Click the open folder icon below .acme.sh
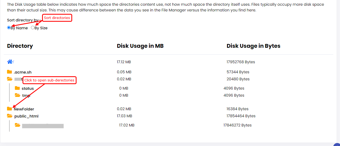 coord(10,79)
